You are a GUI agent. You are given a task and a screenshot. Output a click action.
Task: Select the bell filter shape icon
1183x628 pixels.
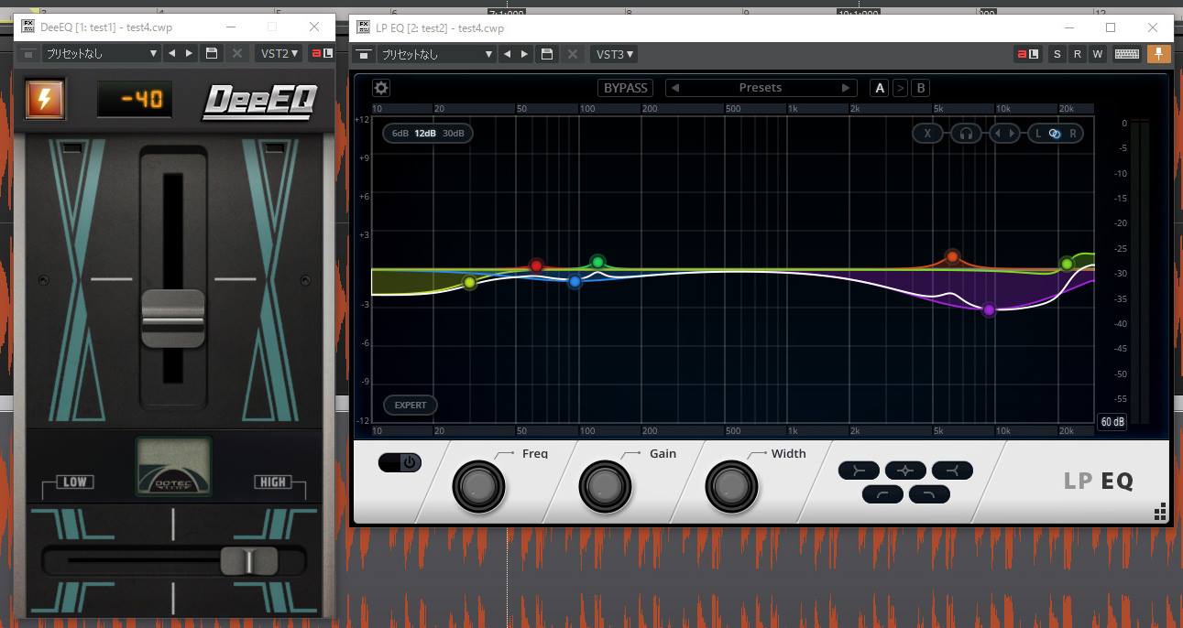pyautogui.click(x=905, y=471)
